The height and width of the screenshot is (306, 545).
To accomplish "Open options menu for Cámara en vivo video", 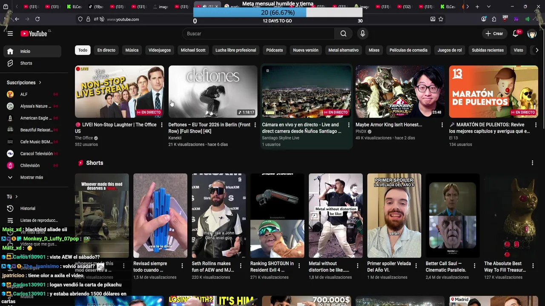I will point(349,125).
